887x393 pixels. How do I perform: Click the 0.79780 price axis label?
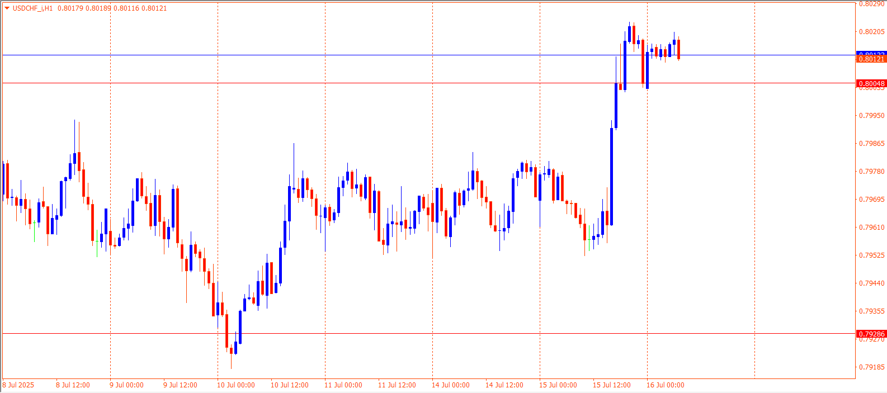(872, 172)
